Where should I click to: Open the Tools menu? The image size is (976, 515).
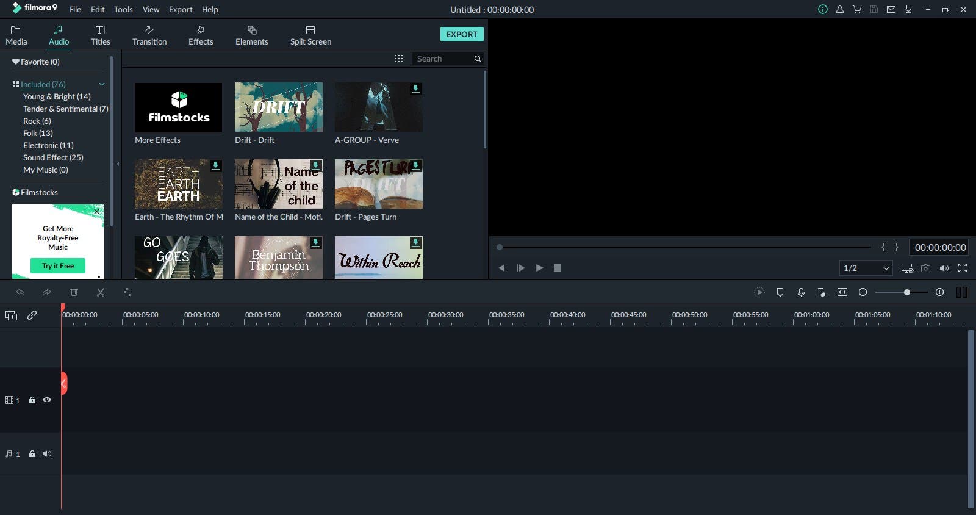tap(123, 9)
